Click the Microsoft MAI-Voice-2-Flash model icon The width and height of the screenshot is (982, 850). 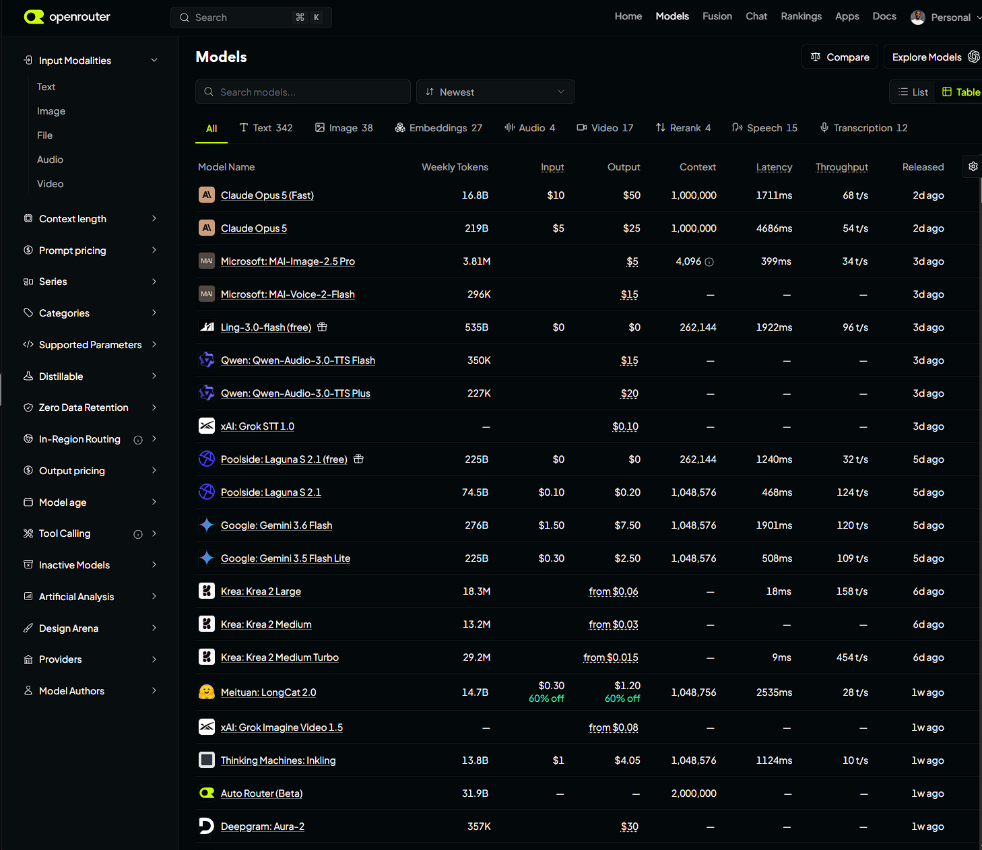click(x=207, y=294)
